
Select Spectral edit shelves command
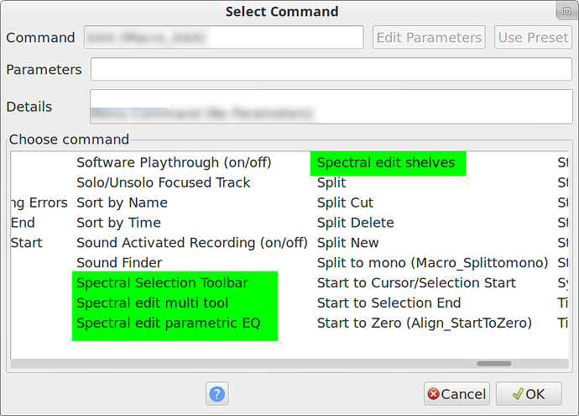click(x=386, y=162)
